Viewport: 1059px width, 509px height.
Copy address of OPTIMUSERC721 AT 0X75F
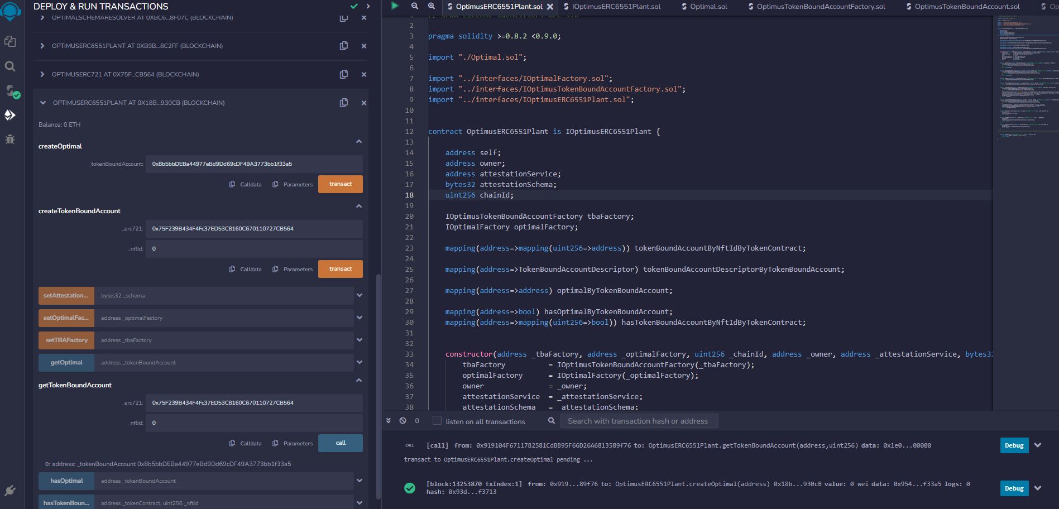[344, 74]
